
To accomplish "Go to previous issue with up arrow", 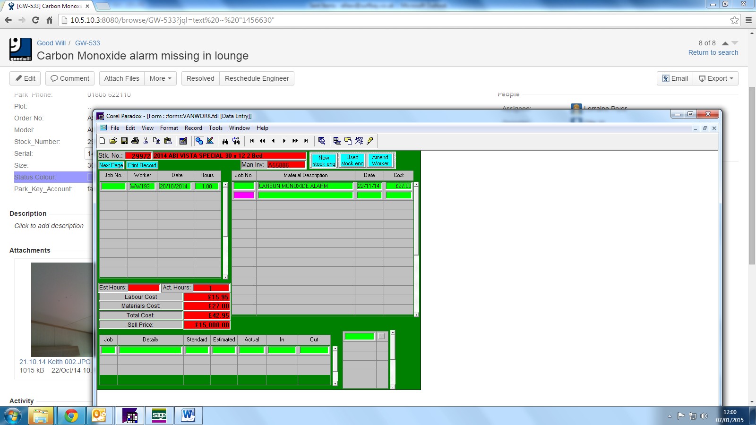I will pos(725,43).
